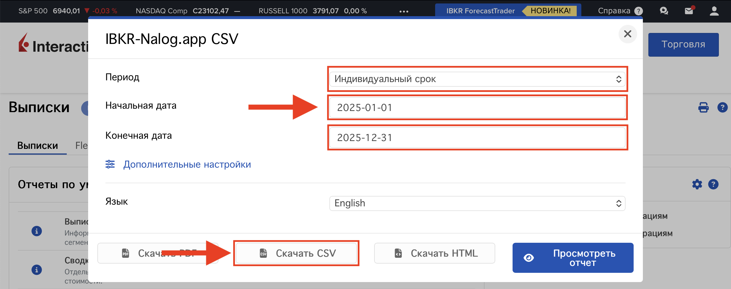
Task: Click the info icon beside first statement row
Action: [x=37, y=231]
